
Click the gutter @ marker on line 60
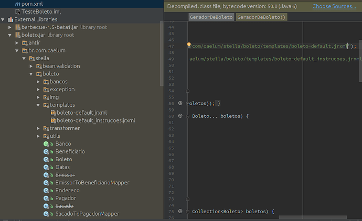pyautogui.click(x=180, y=116)
